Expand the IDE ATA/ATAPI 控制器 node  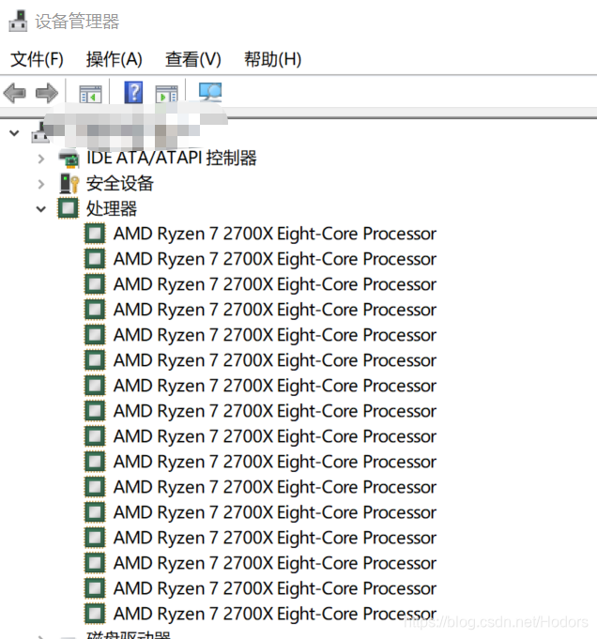(x=40, y=159)
